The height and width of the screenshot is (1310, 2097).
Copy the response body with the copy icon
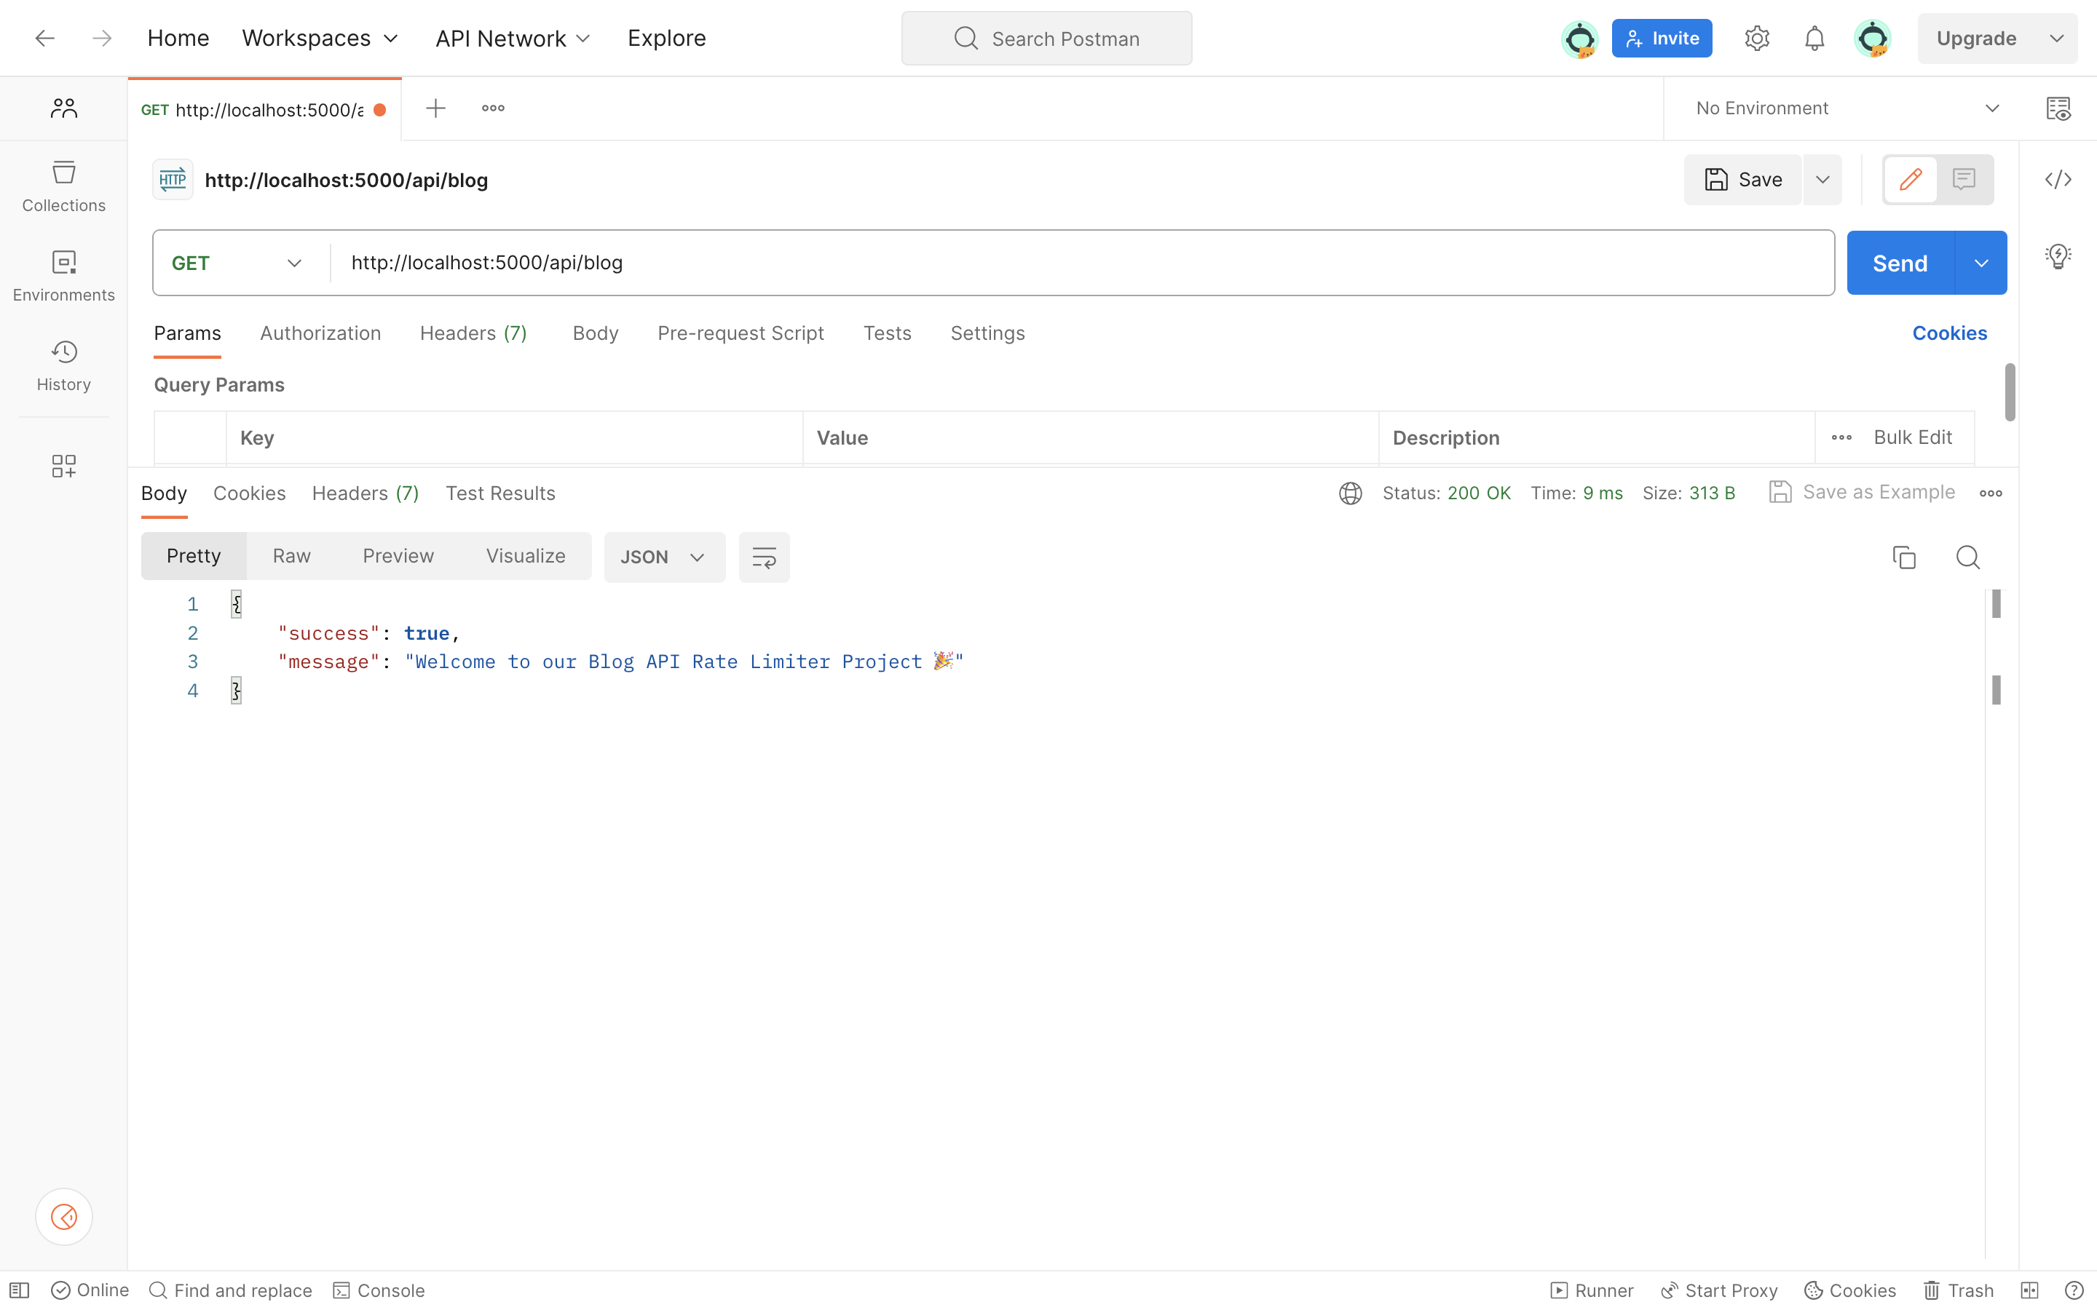tap(1904, 557)
